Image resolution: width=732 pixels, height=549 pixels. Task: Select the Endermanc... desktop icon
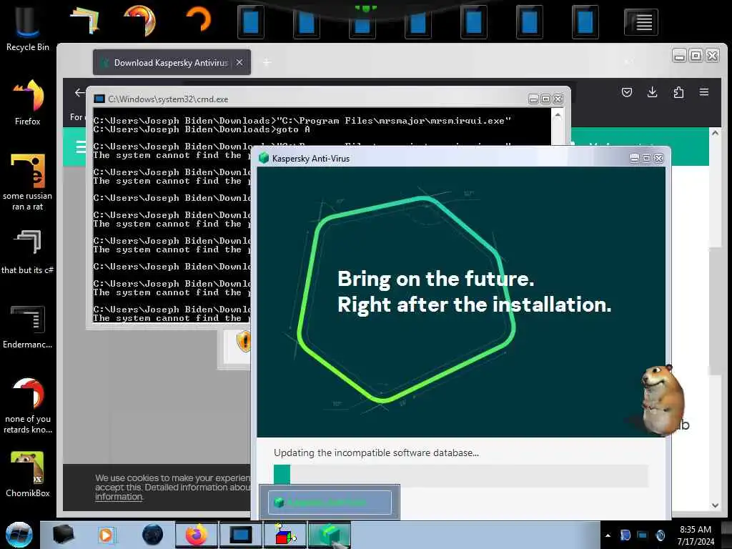28,327
